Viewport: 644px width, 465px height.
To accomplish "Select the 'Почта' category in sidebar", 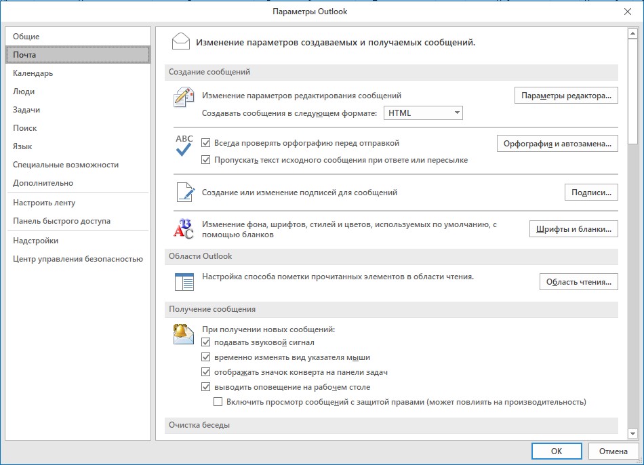I will tap(78, 55).
